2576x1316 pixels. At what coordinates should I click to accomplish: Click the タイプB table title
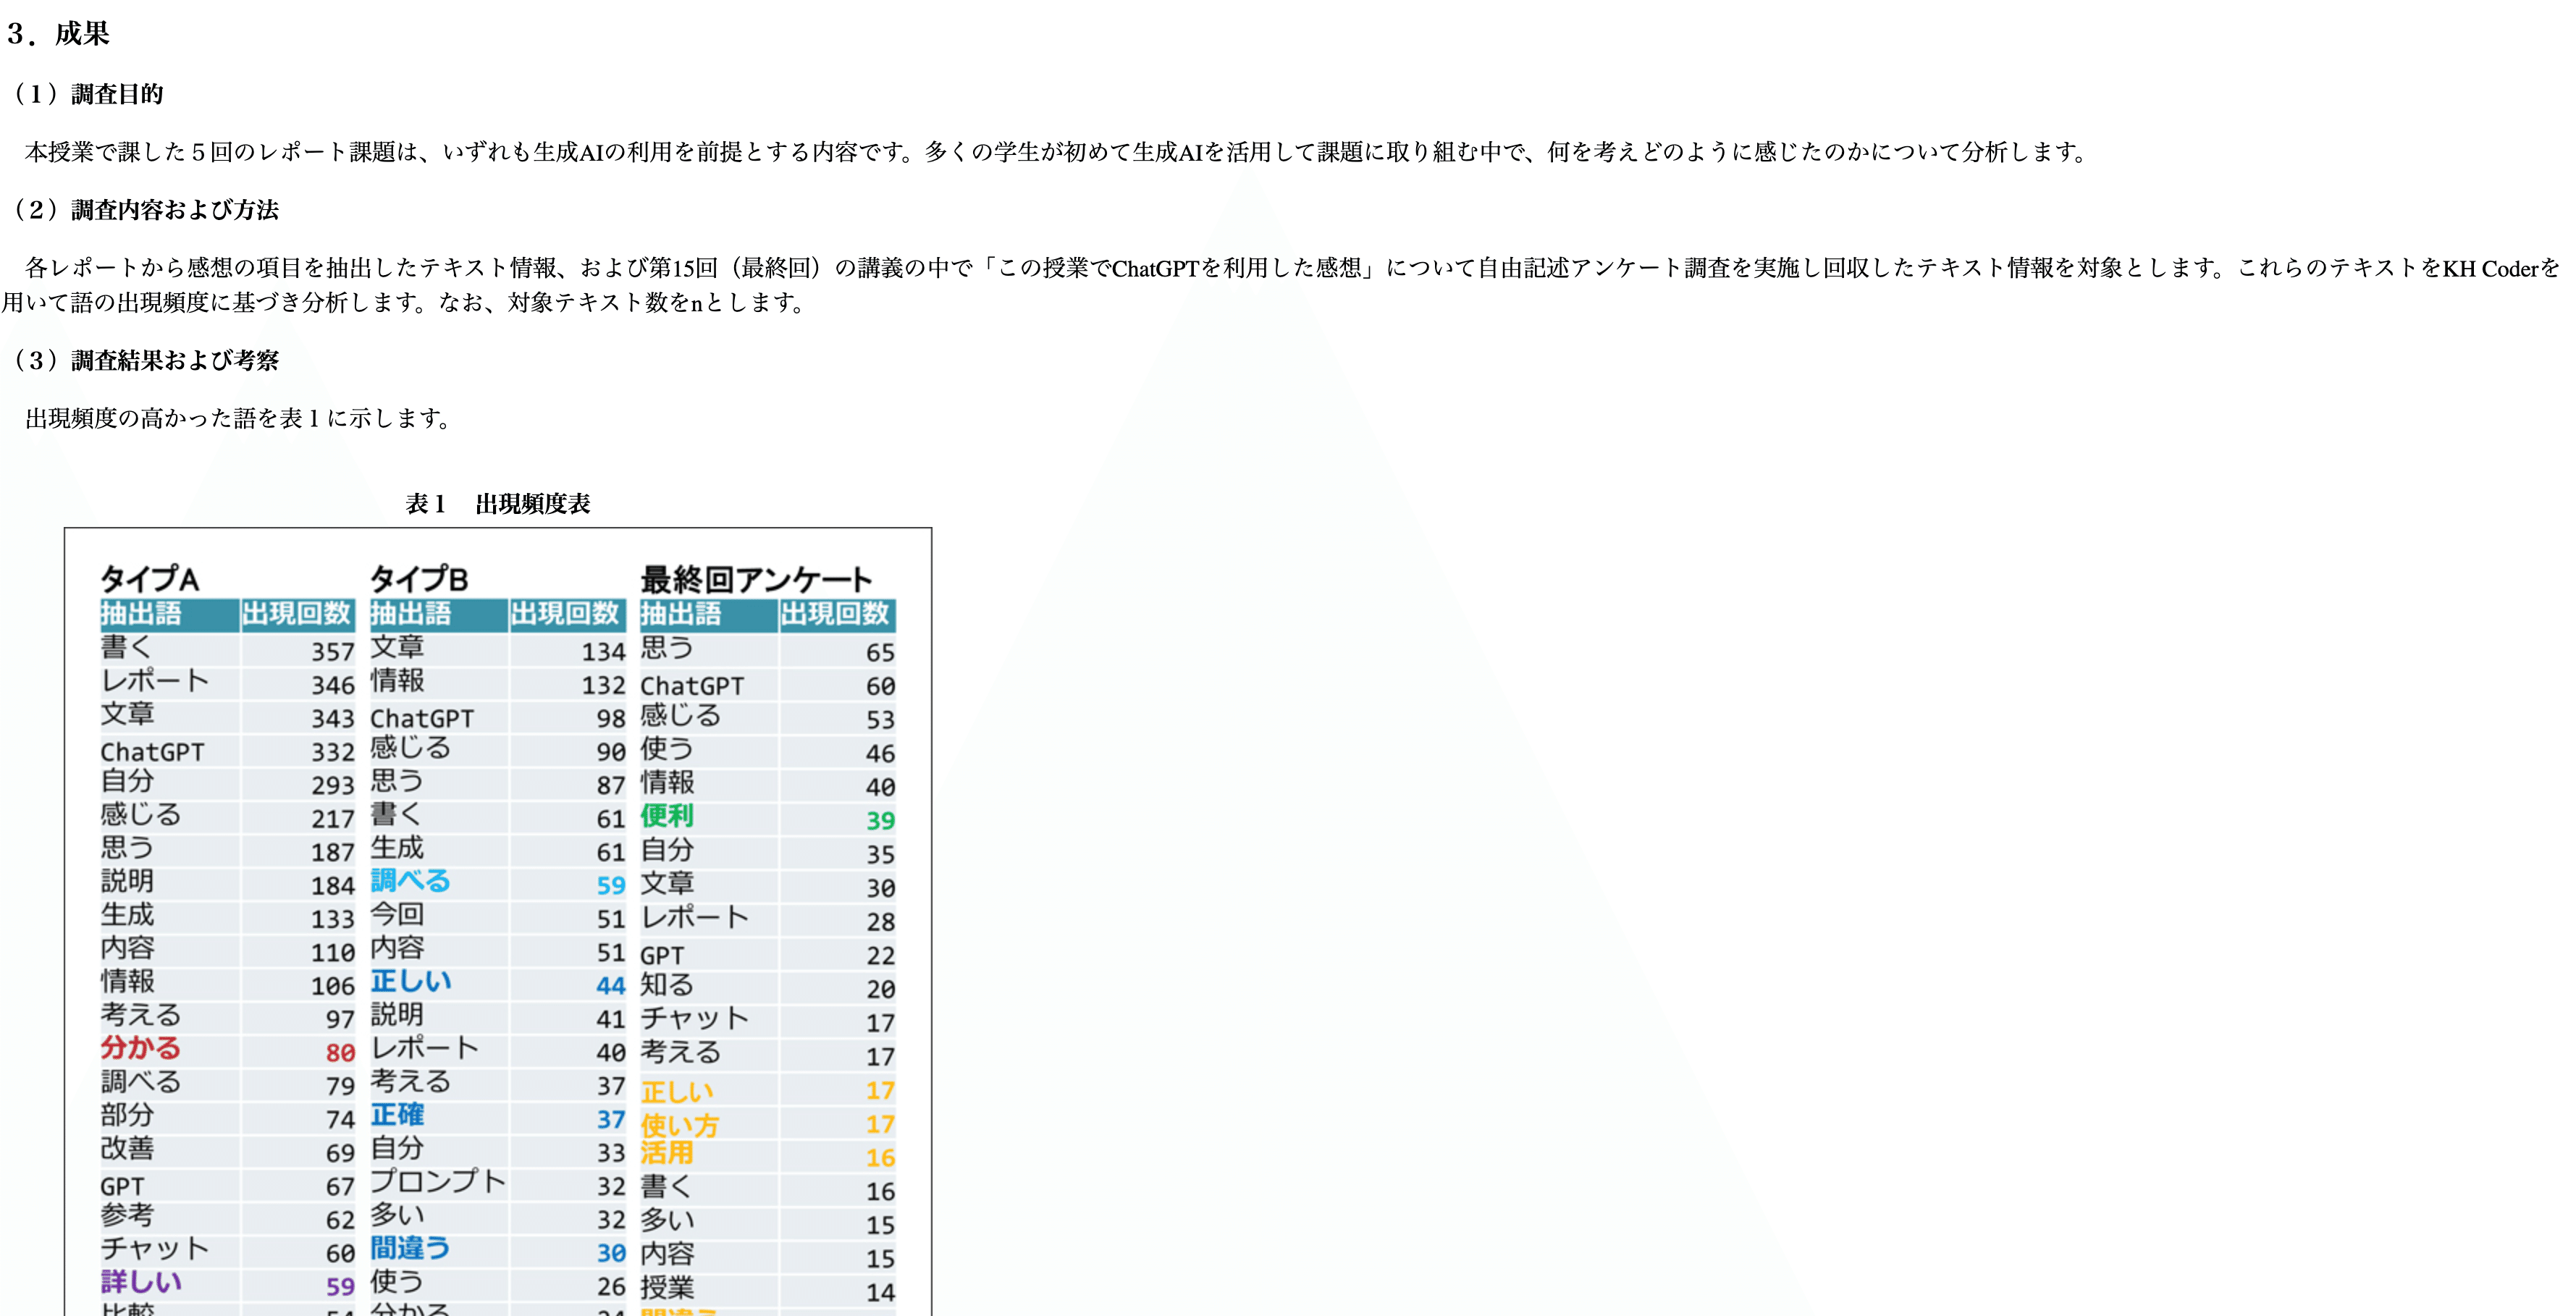(419, 579)
